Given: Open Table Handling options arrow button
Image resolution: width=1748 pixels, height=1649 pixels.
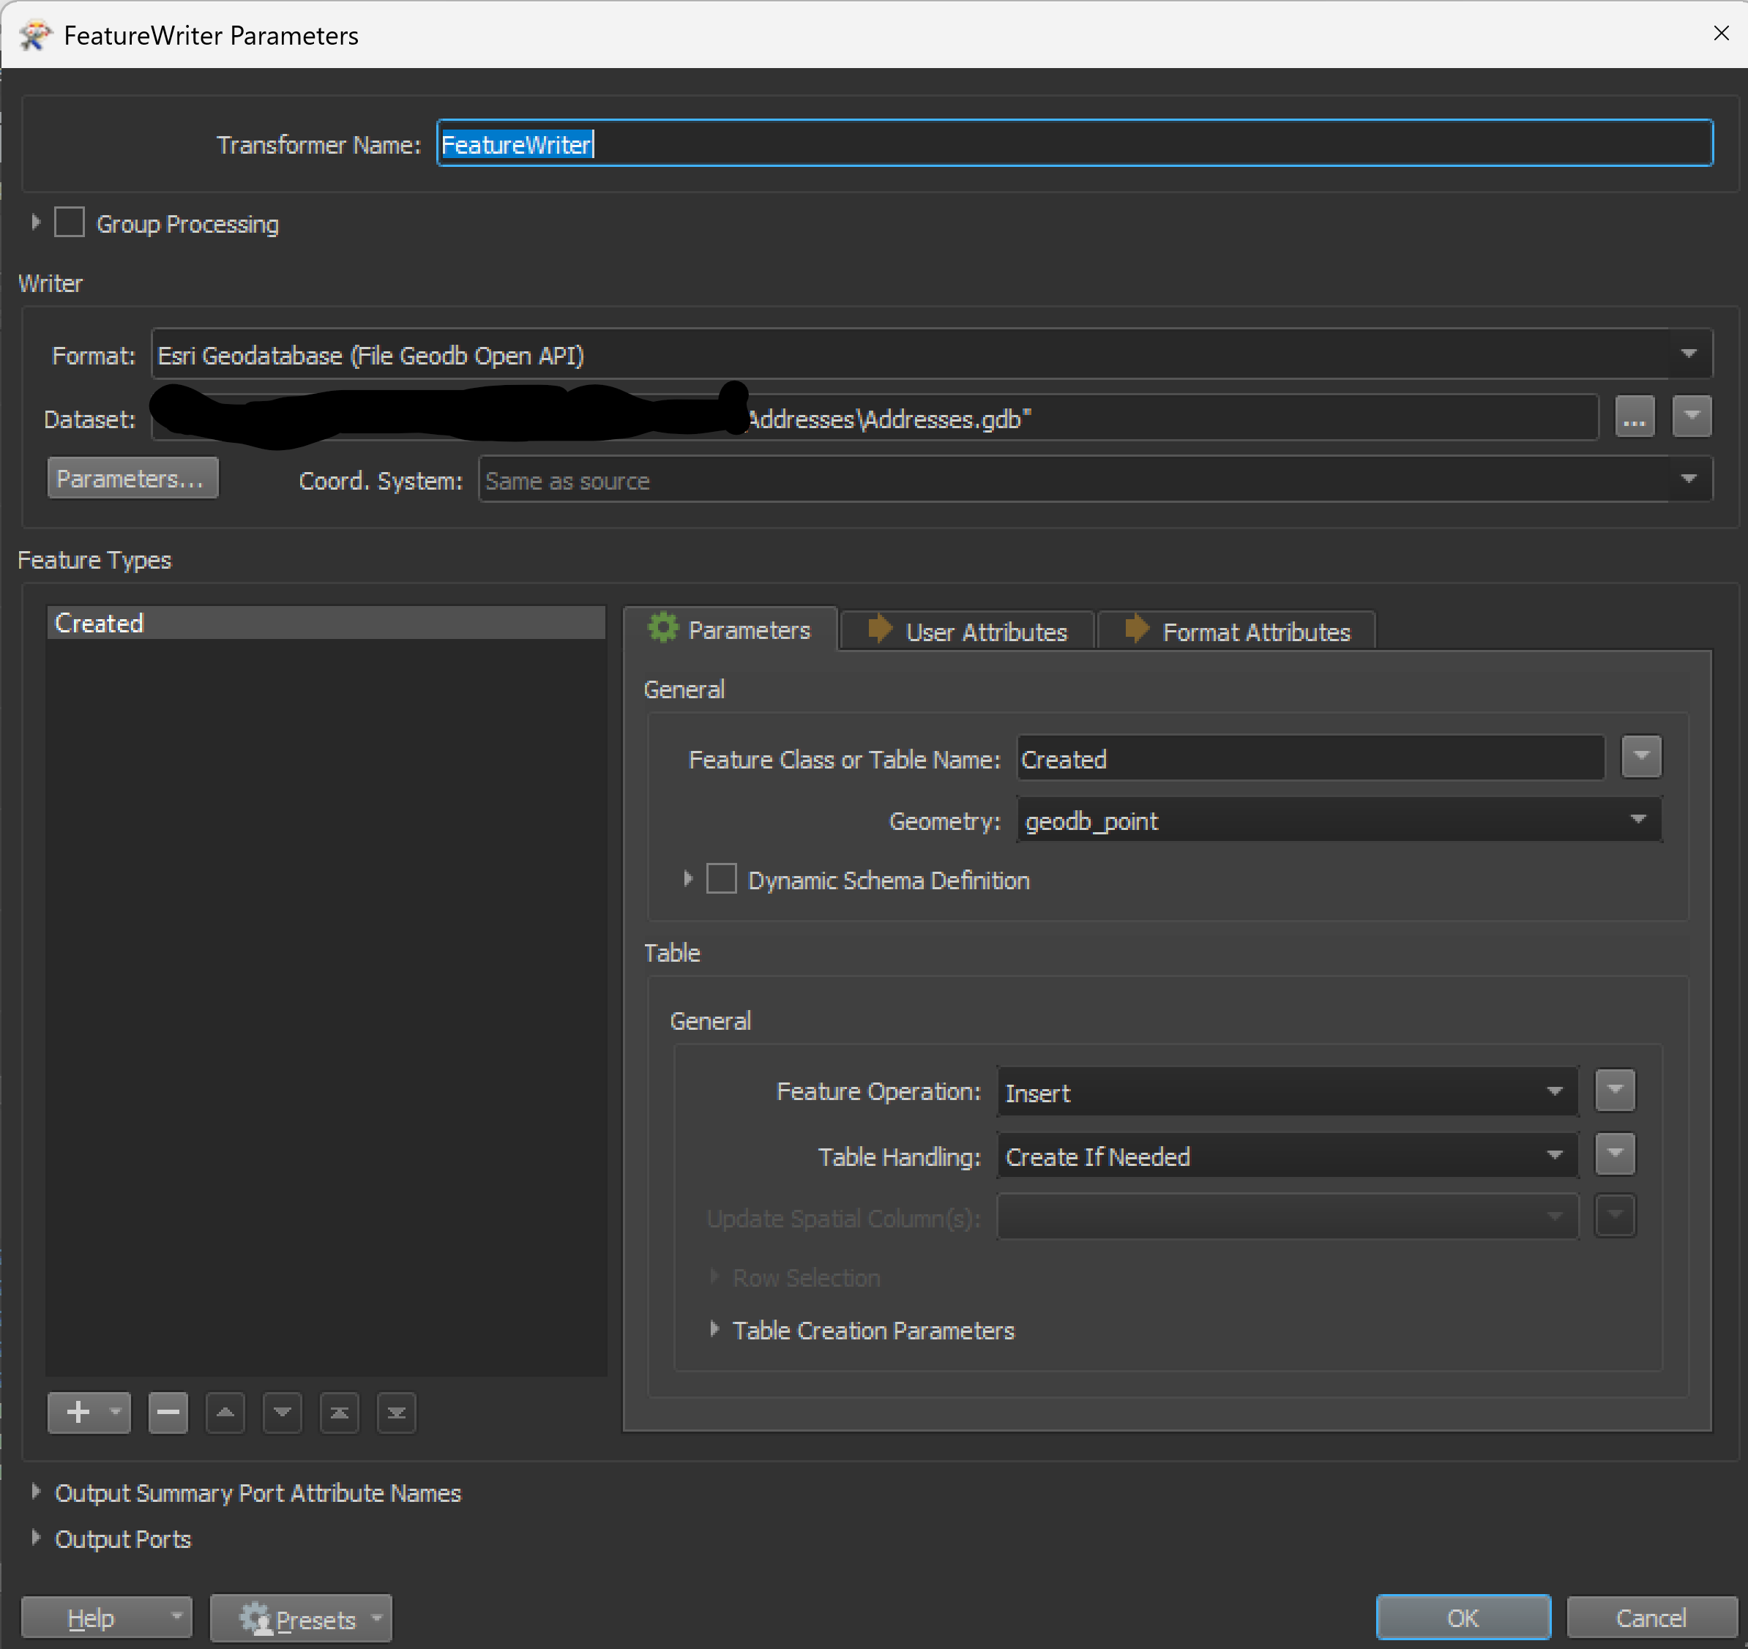Looking at the screenshot, I should [1616, 1154].
